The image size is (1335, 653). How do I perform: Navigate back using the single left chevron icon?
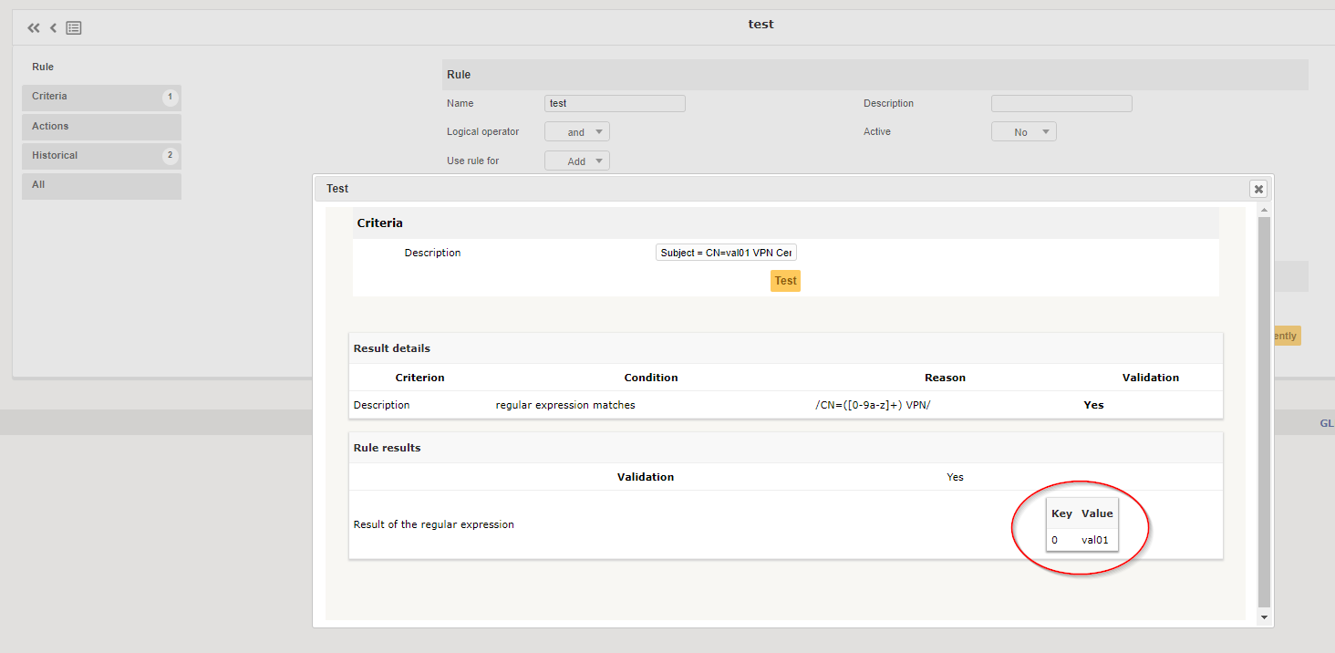click(52, 27)
